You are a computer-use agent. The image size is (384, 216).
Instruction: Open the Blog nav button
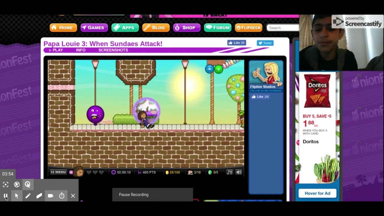click(156, 28)
